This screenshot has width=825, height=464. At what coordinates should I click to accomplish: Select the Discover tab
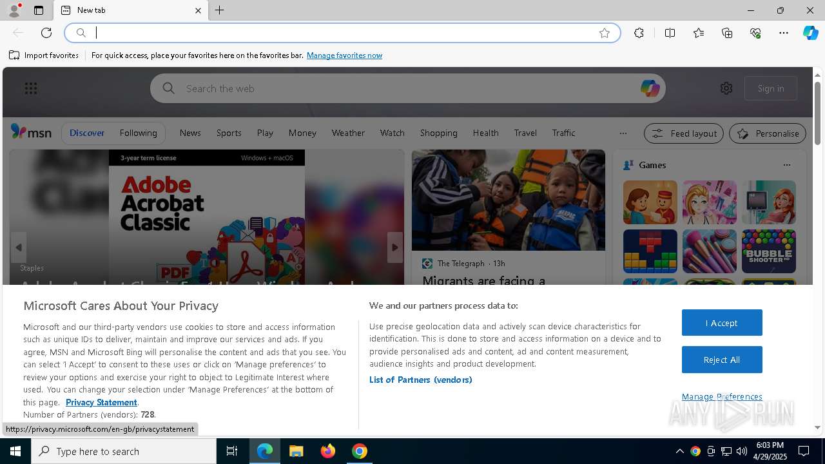[87, 133]
